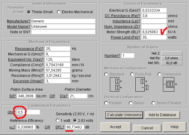Select the Parallel electrical configuration
189x135 pixels.
[106, 103]
